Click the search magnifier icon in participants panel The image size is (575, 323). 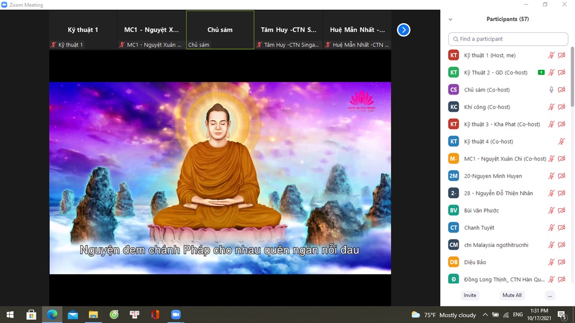coord(456,39)
